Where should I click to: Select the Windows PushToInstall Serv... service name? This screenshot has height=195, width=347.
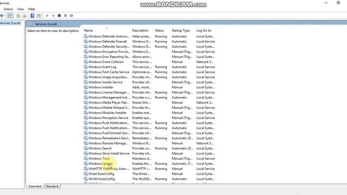pos(109,133)
